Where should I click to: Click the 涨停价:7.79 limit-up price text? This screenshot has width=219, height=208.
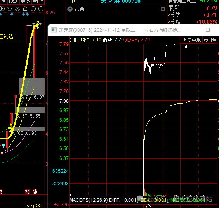pos(137,40)
